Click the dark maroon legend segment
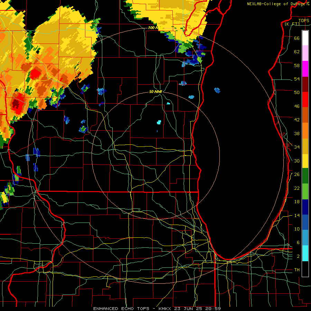The image size is (311, 311). click(305, 84)
